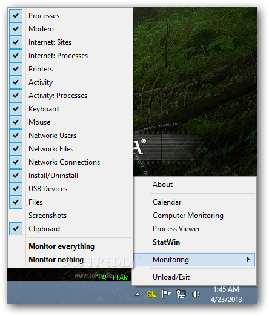Choose Monitor everything
Viewport: 269px width, 316px height.
pyautogui.click(x=70, y=246)
